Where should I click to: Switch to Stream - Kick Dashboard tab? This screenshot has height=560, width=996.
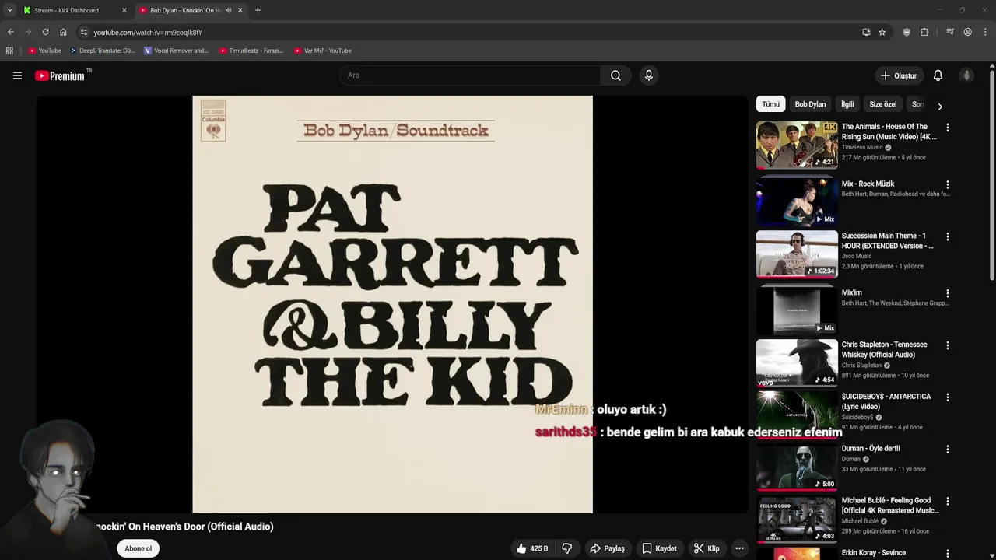click(x=75, y=10)
